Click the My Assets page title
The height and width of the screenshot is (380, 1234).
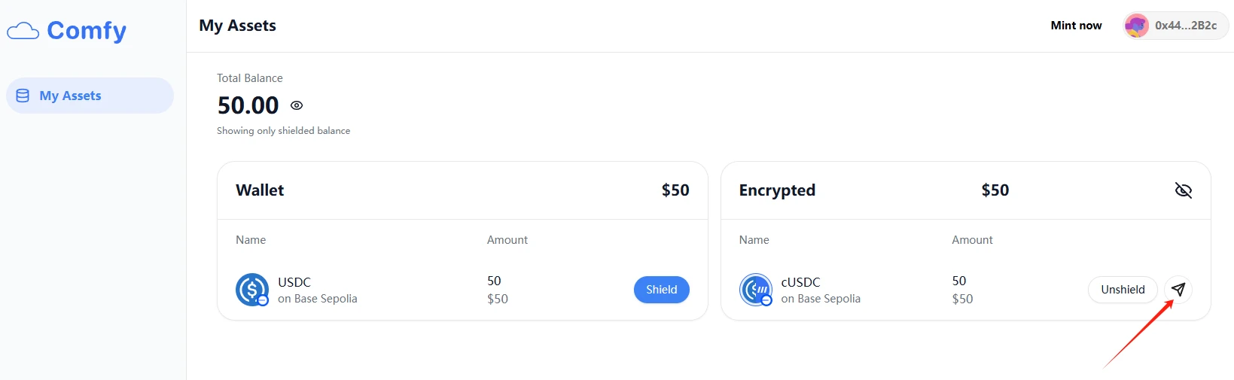pyautogui.click(x=237, y=26)
